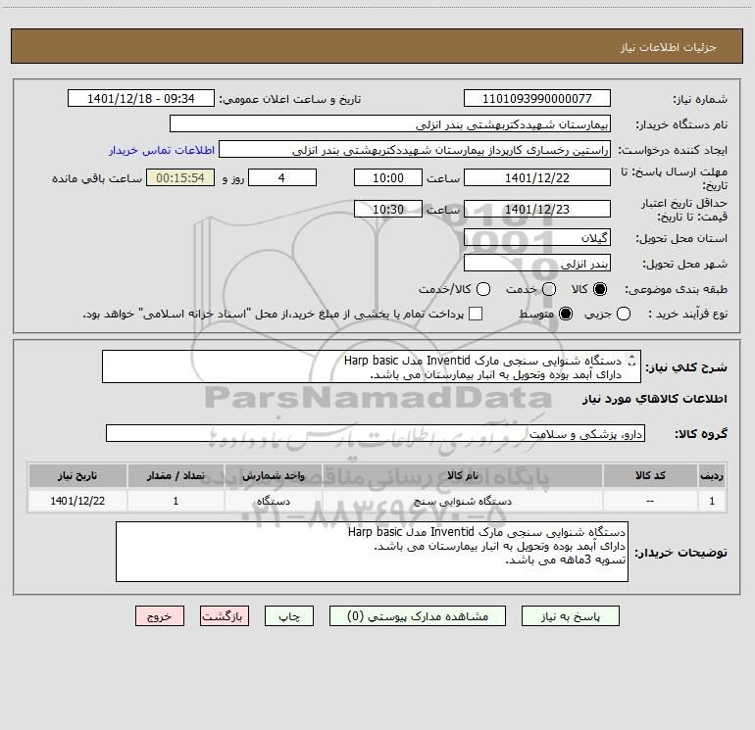The image size is (755, 730).
Task: Click the چاپ print button
Action: (x=289, y=616)
